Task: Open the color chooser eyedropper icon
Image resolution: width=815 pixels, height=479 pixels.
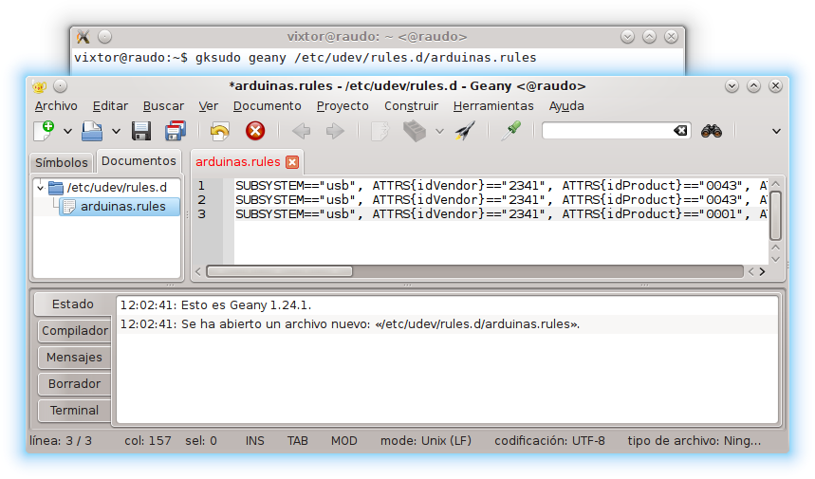Action: point(511,131)
